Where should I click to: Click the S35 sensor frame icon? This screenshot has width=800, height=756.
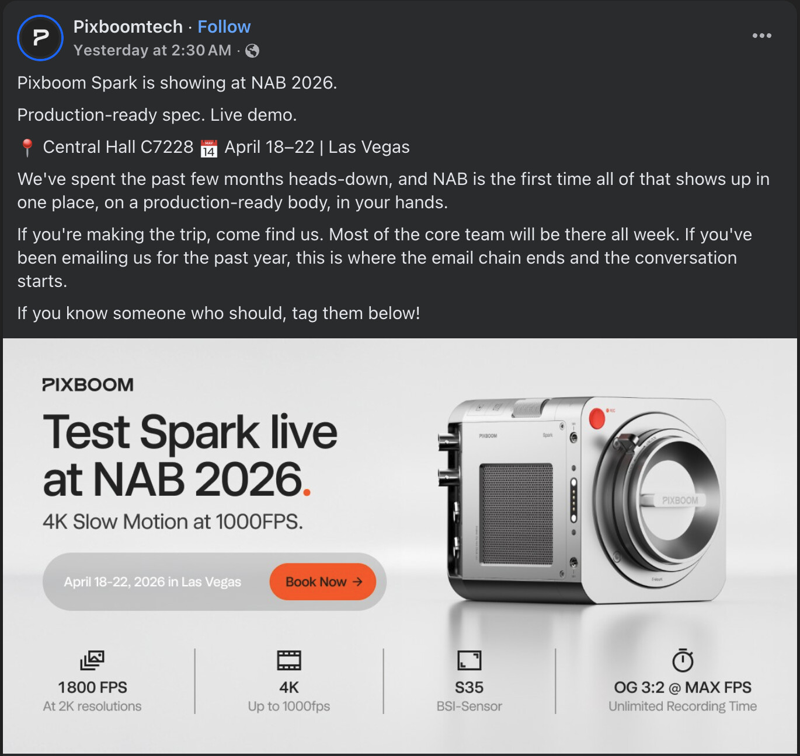coord(469,660)
